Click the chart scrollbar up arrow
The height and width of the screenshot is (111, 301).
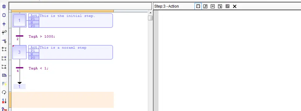click(151, 13)
